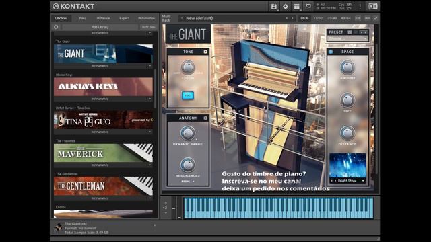Select rack page 49-64
Screen dimensions: 431x242
point(345,18)
